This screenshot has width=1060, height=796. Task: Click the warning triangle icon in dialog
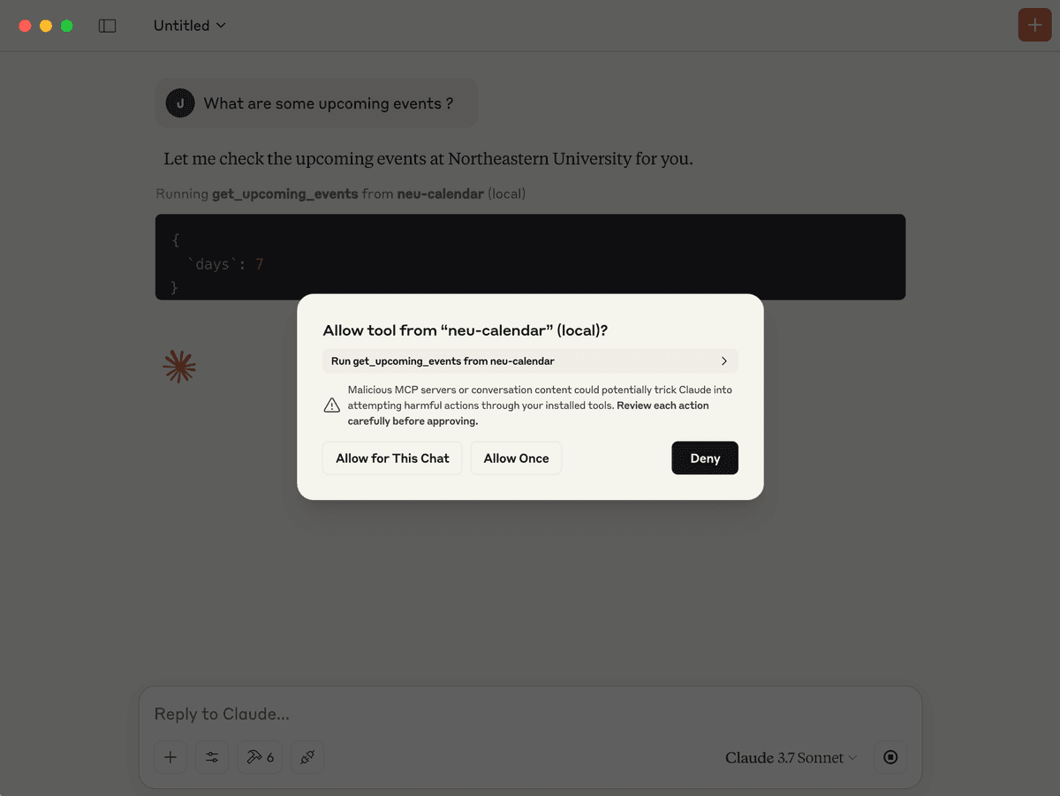point(331,406)
